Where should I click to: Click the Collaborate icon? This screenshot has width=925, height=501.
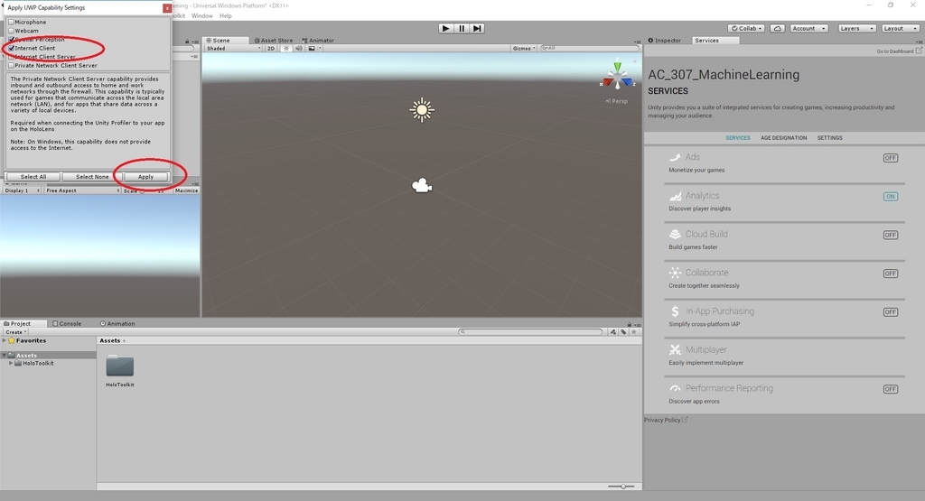click(675, 273)
